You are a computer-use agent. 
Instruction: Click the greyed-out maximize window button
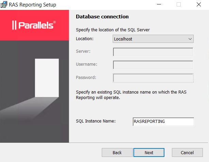(x=179, y=5)
